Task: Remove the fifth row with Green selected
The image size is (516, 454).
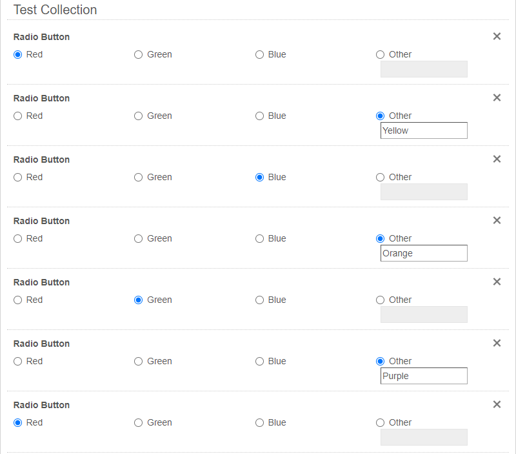Action: (497, 282)
